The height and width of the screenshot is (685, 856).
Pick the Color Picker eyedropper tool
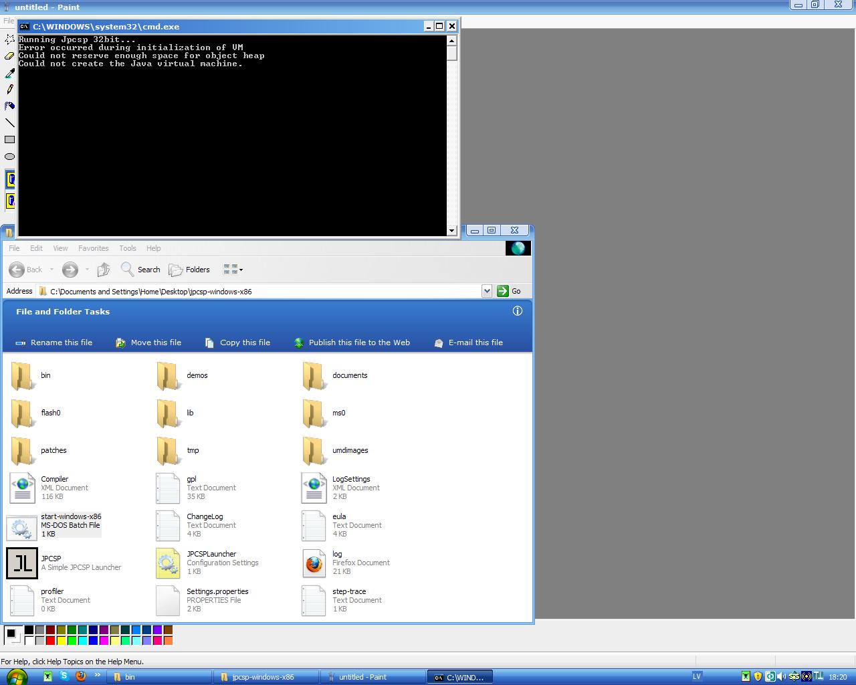[x=9, y=73]
